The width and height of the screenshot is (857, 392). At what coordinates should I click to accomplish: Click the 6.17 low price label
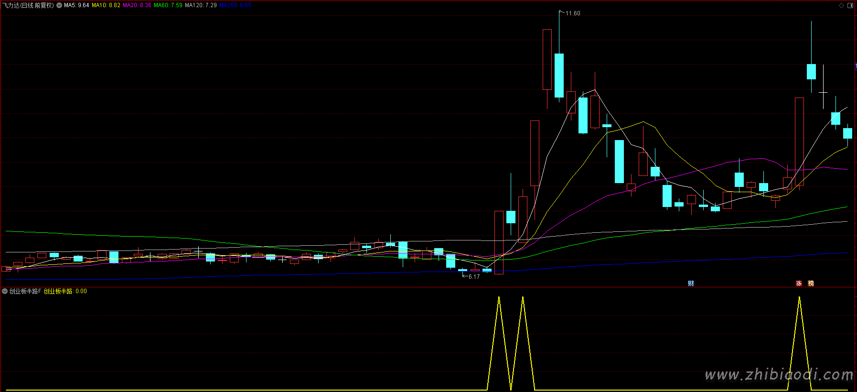pos(474,277)
